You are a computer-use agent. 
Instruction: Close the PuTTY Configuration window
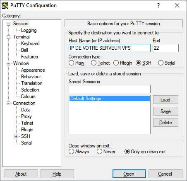(x=177, y=5)
